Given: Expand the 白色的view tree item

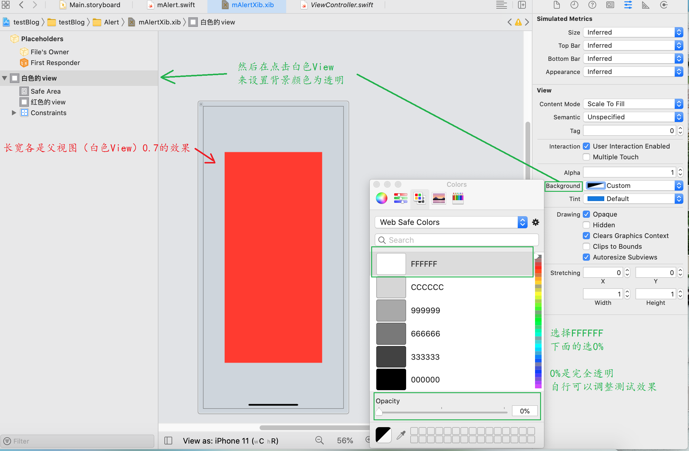Looking at the screenshot, I should pos(5,78).
